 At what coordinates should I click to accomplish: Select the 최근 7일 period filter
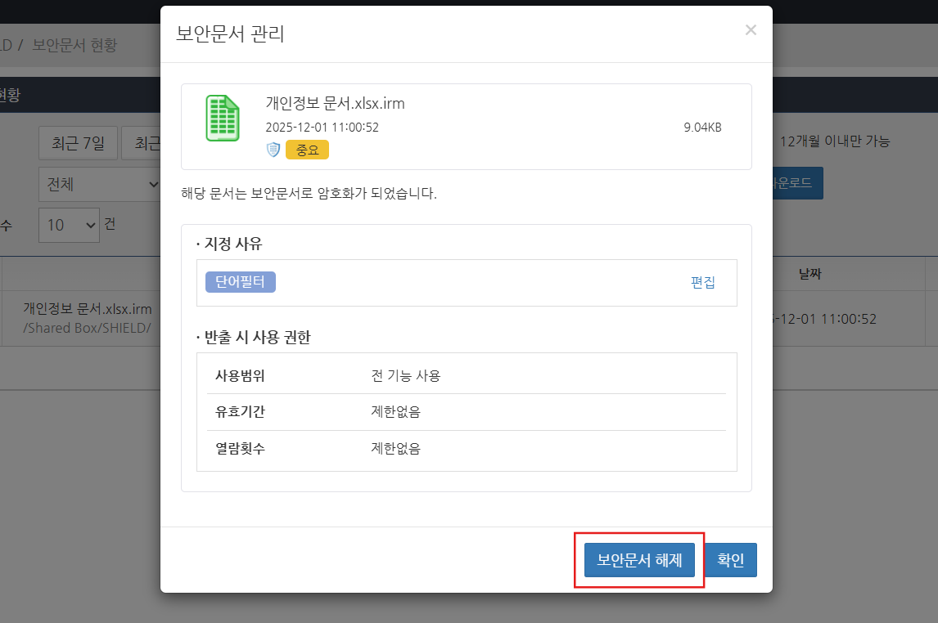point(79,143)
